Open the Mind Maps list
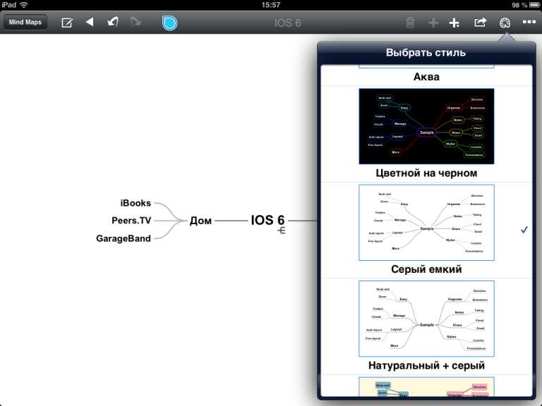 tap(25, 23)
